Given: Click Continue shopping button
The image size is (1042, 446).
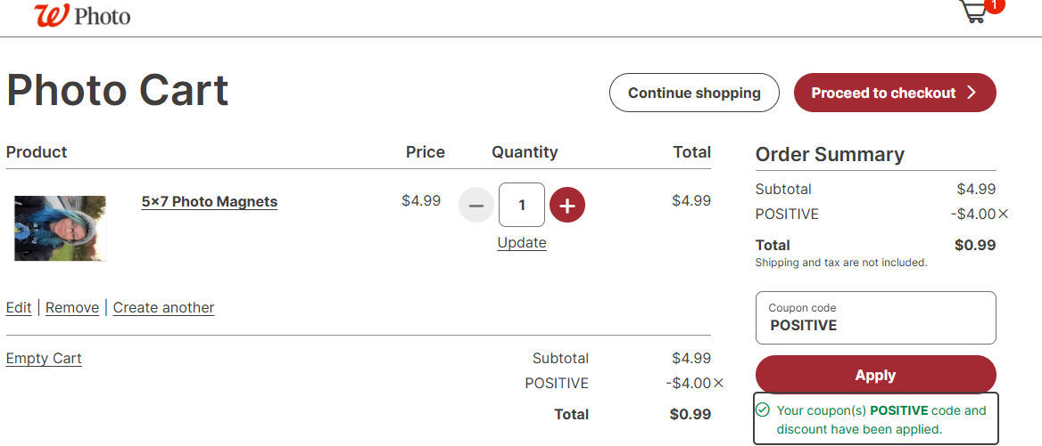Looking at the screenshot, I should (694, 93).
